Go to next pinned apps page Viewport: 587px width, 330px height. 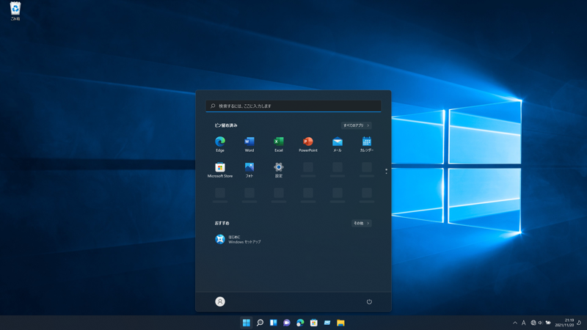(x=386, y=174)
